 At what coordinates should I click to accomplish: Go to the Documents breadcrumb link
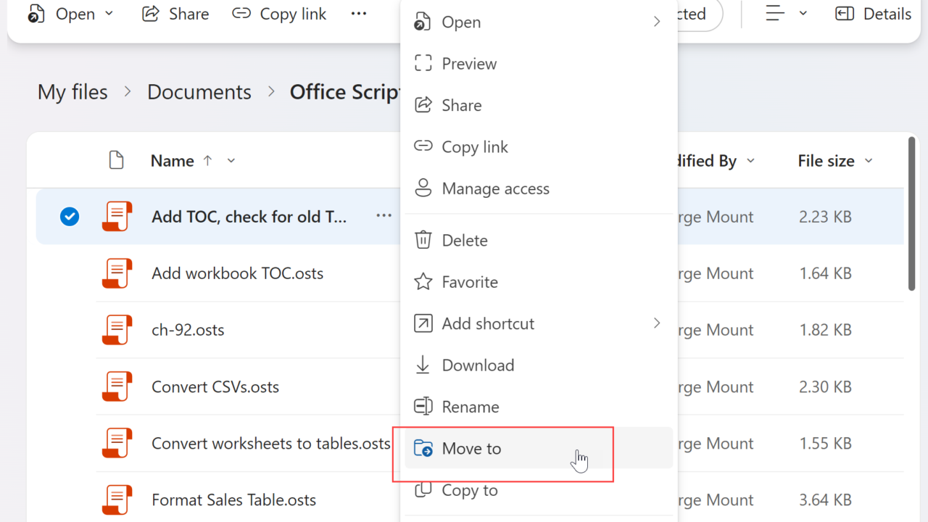199,92
